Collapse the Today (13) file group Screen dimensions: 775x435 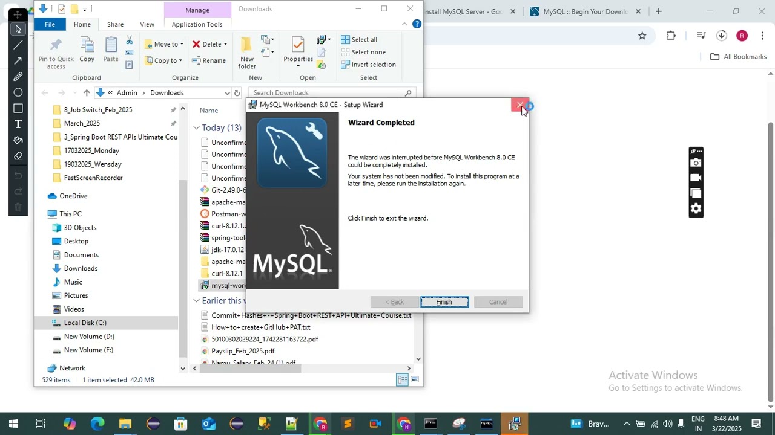[197, 128]
